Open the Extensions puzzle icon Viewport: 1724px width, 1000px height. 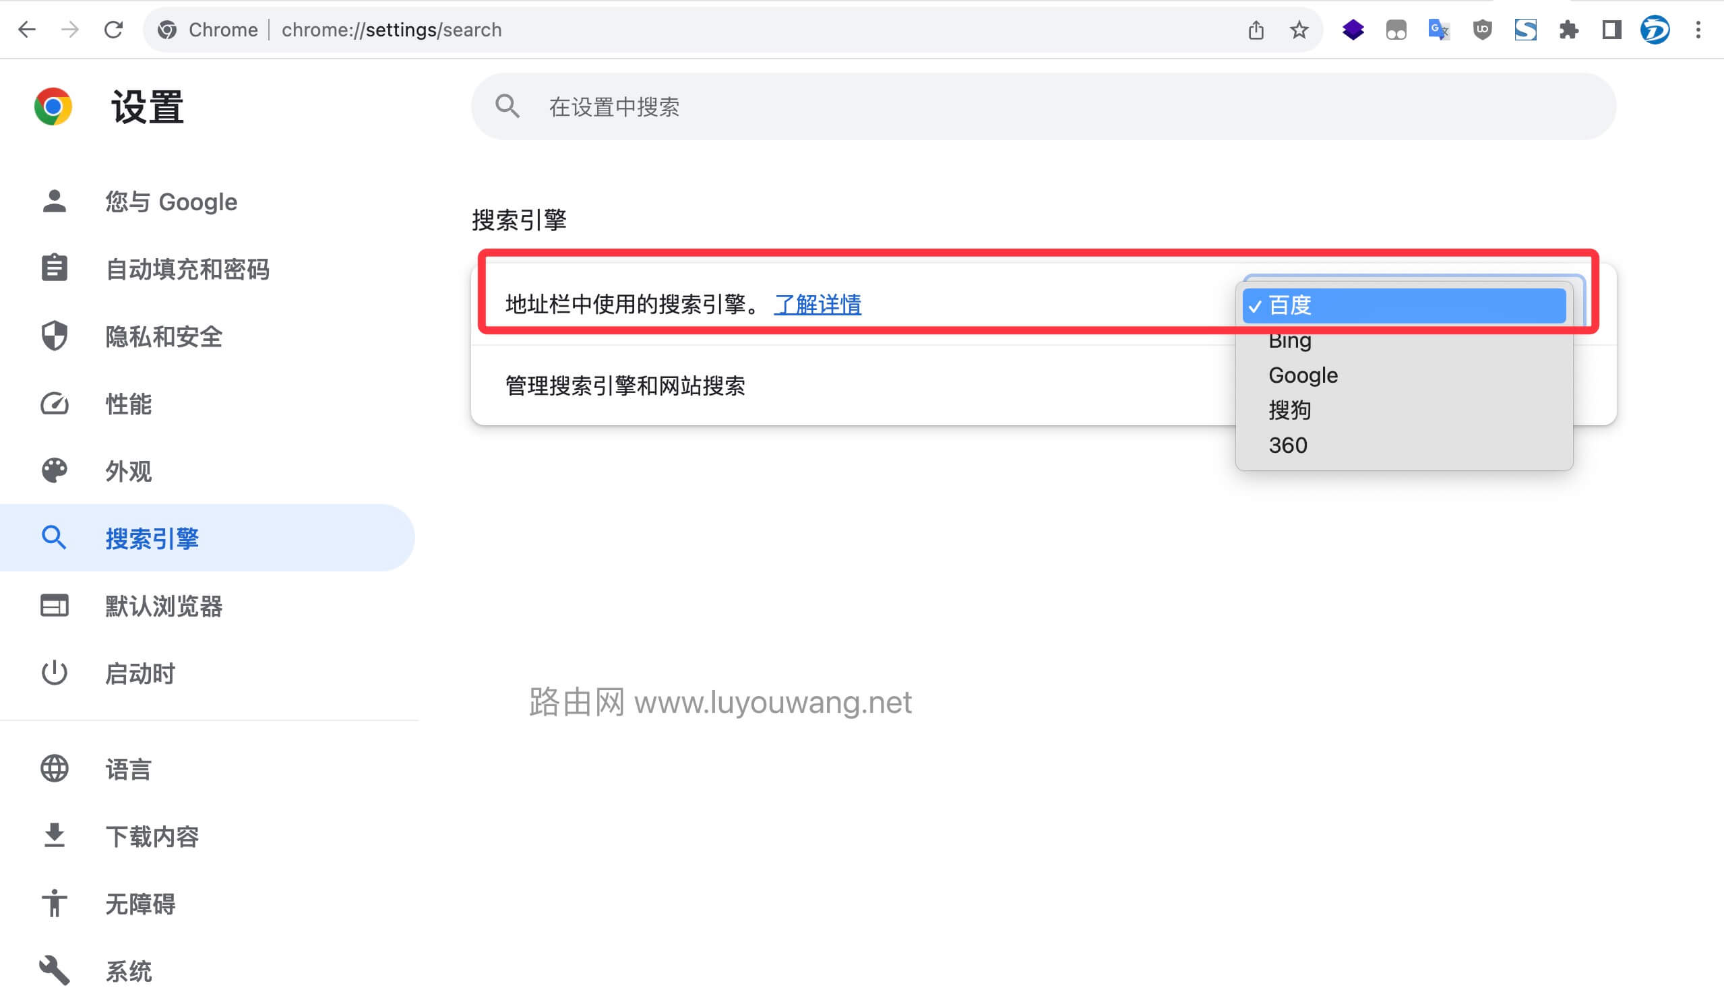(x=1568, y=30)
